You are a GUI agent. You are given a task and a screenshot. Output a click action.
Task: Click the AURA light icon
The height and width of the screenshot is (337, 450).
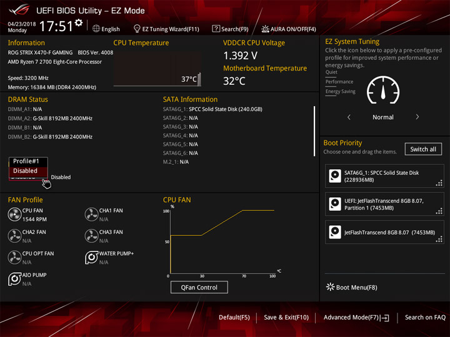(x=265, y=29)
